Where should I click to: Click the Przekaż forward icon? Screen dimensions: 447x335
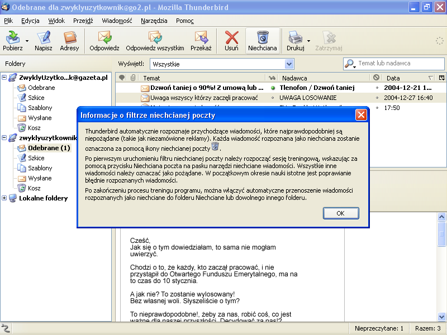pos(201,37)
